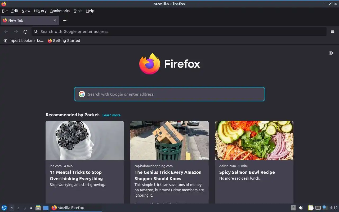Click the blue show desktop taskbar icon

(x=46, y=208)
